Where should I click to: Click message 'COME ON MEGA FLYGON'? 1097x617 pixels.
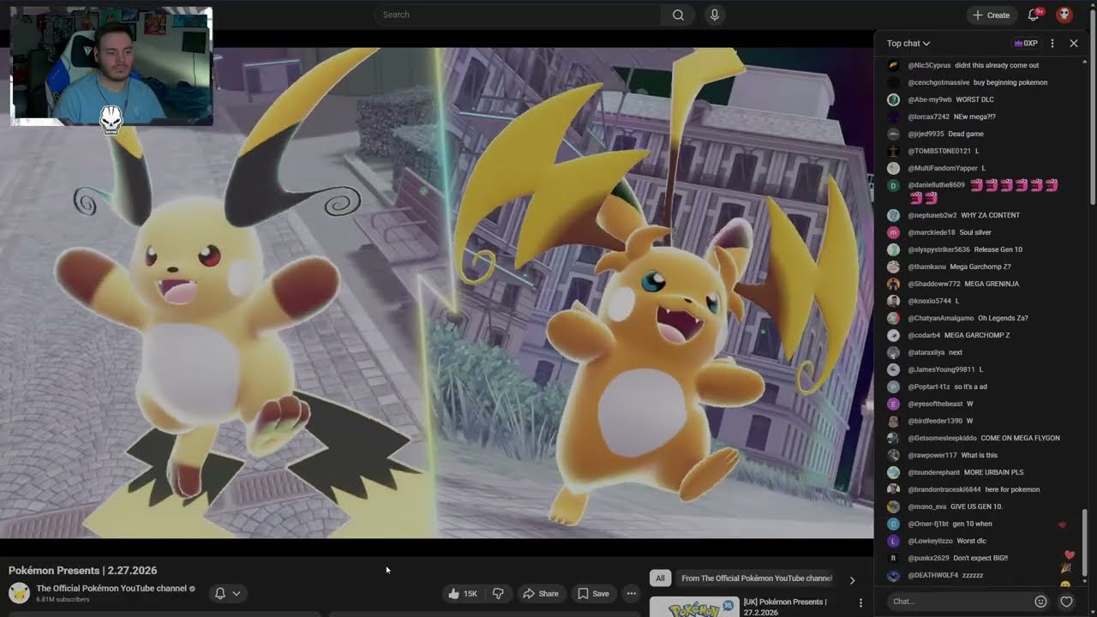click(1020, 438)
